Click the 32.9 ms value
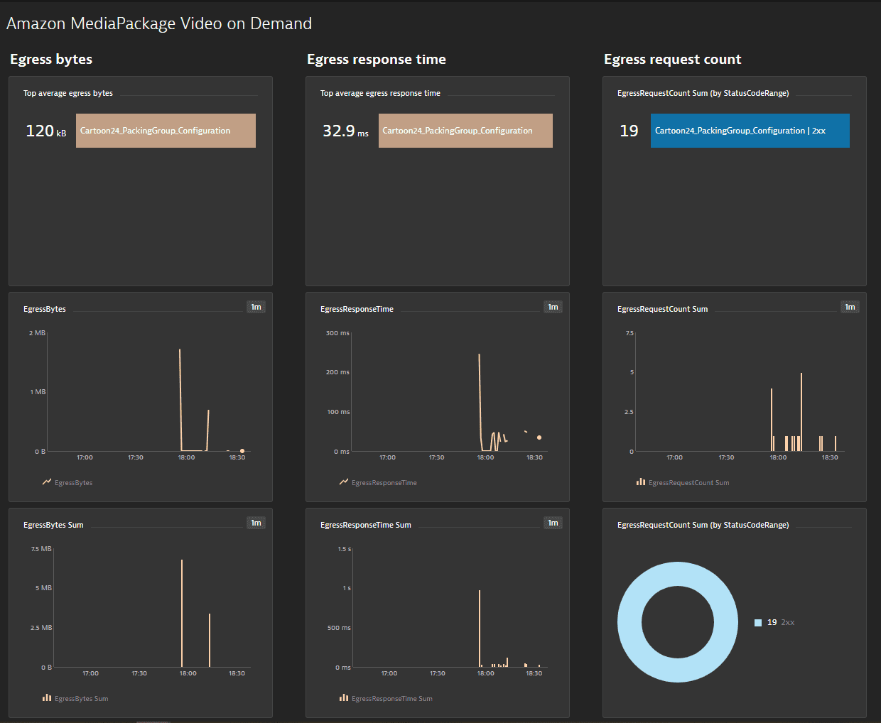The image size is (881, 723). [346, 131]
